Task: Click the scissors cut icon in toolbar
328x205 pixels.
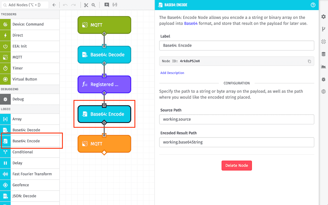Action: 86,5
